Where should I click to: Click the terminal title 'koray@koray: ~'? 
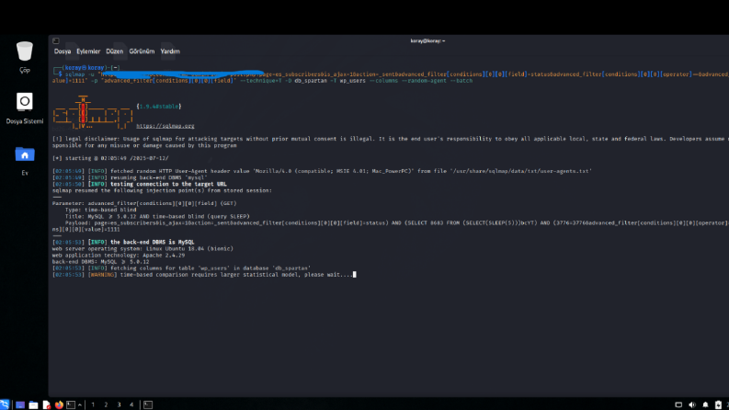[427, 40]
